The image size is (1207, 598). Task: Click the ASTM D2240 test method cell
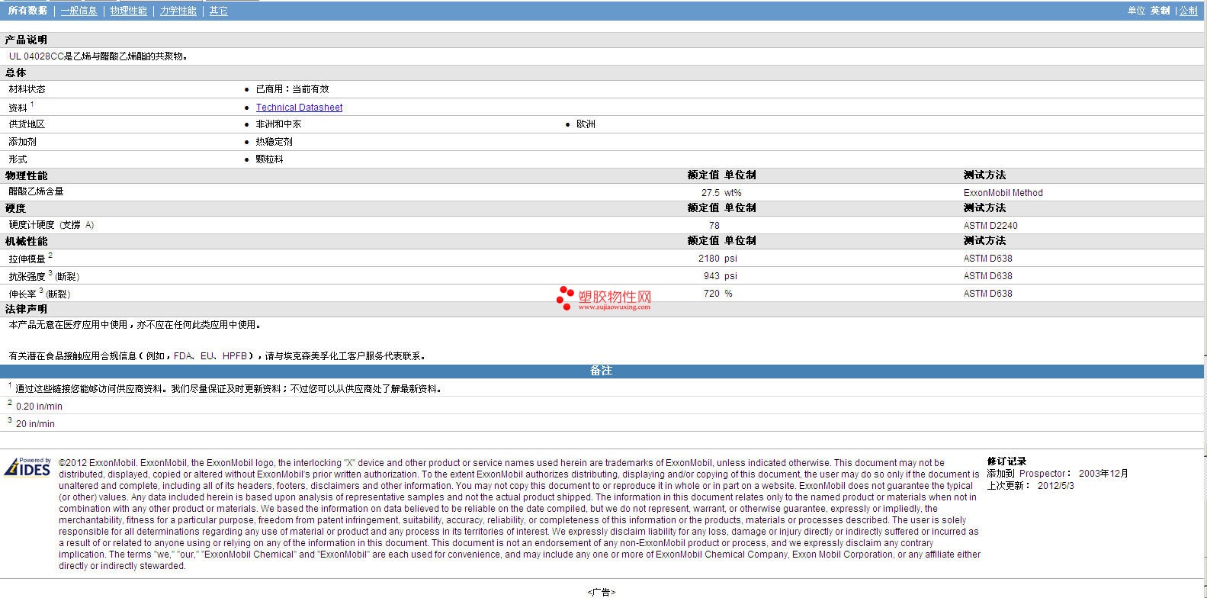pos(990,226)
